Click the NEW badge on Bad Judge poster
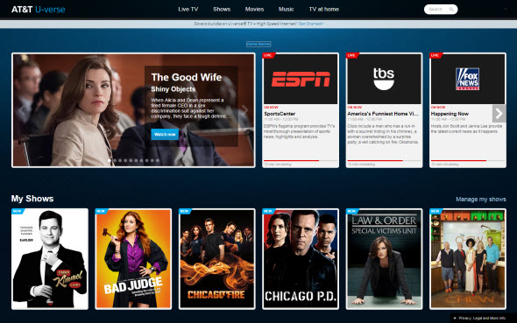The height and width of the screenshot is (323, 517). tap(101, 211)
